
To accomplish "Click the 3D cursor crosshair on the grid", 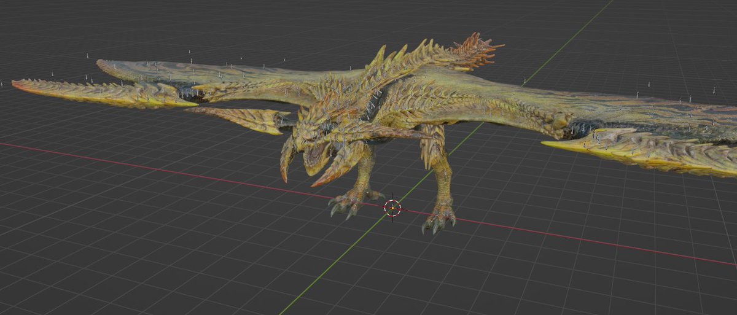I will point(392,208).
